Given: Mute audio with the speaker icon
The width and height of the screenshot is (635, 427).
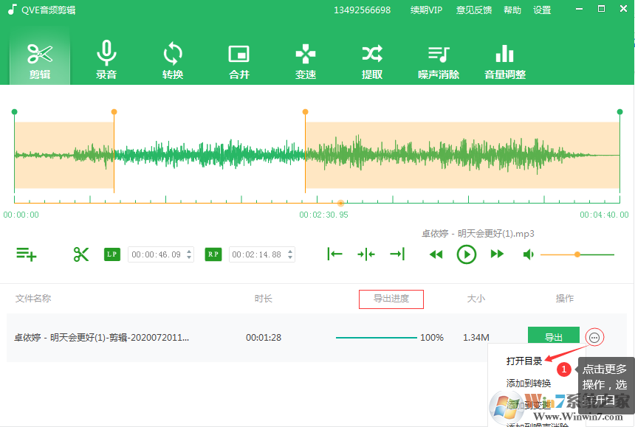Looking at the screenshot, I should [529, 254].
